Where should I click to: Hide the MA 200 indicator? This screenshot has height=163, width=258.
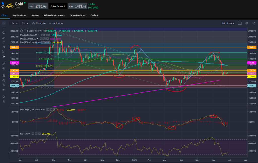click(42, 35)
